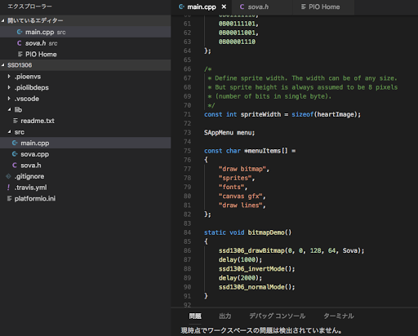Open the ターミナル panel tab
The height and width of the screenshot is (336, 418).
[339, 316]
